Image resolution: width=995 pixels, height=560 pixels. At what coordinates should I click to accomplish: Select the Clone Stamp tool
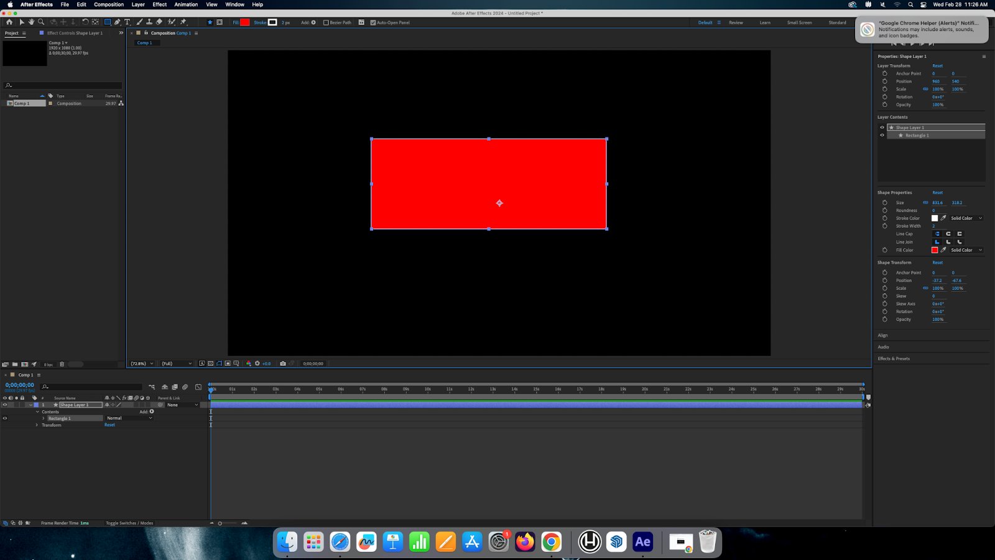point(149,22)
